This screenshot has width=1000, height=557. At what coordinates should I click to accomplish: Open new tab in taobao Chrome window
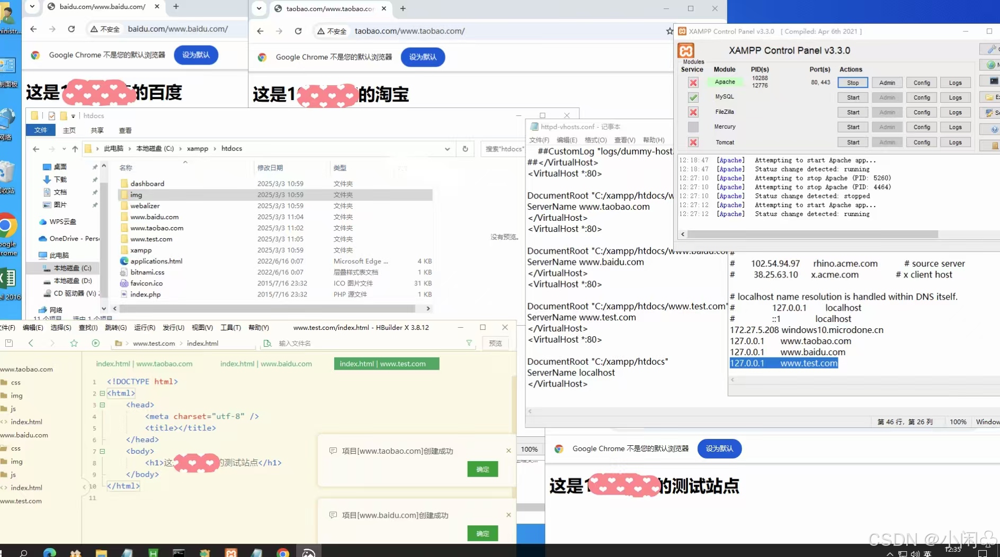(403, 8)
